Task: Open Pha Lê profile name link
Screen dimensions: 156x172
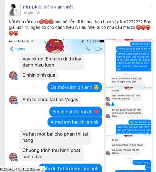Action: click(x=30, y=7)
